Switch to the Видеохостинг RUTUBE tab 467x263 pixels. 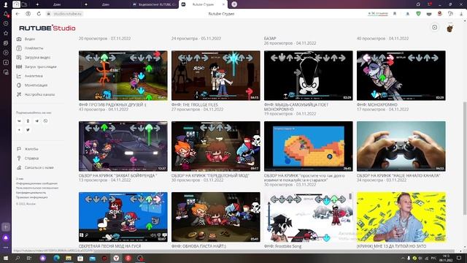coord(154,4)
